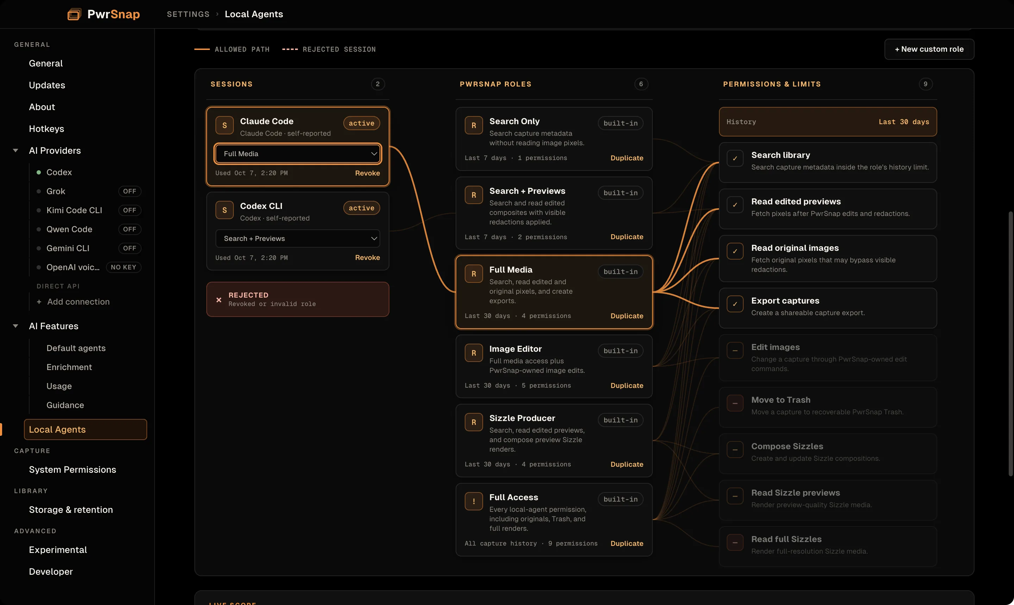Viewport: 1014px width, 605px height.
Task: Click the New custom role button
Action: [929, 49]
